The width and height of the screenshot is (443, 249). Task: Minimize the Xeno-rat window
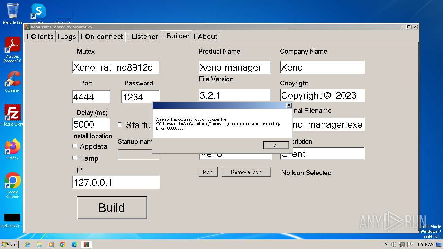404,27
